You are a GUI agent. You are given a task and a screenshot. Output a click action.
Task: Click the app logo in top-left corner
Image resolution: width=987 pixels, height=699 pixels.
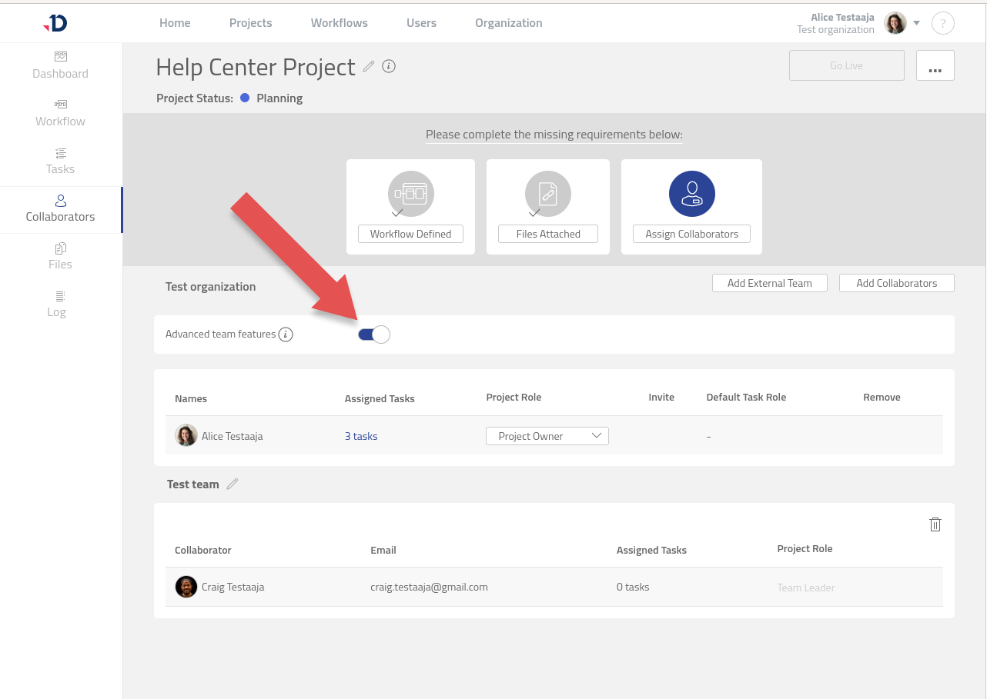tap(55, 23)
